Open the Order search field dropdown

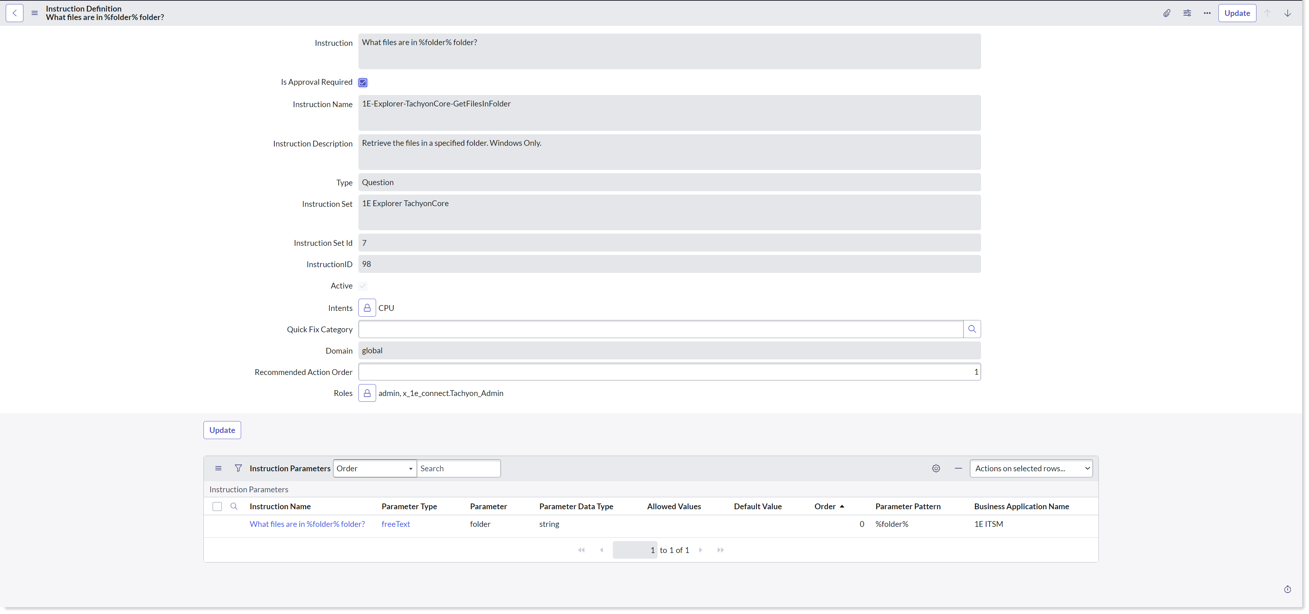[x=374, y=468]
